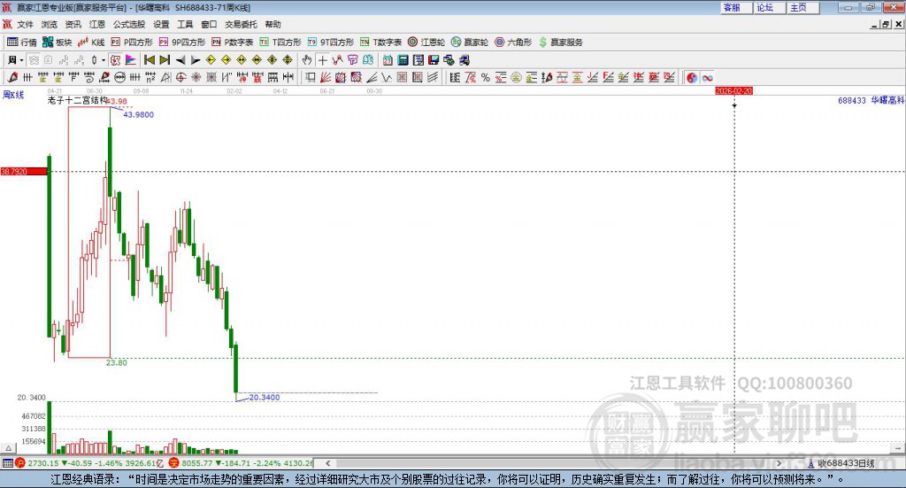The height and width of the screenshot is (488, 906).
Task: Open the T四方形 tool
Action: 280,43
